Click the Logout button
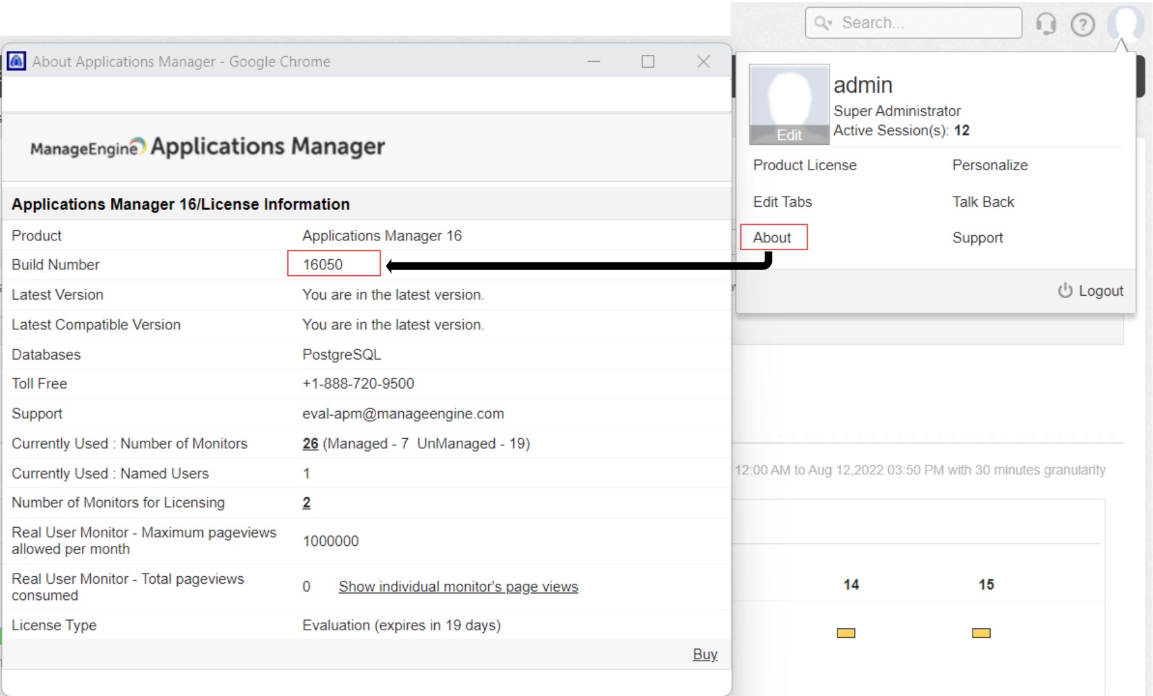 pyautogui.click(x=1091, y=291)
